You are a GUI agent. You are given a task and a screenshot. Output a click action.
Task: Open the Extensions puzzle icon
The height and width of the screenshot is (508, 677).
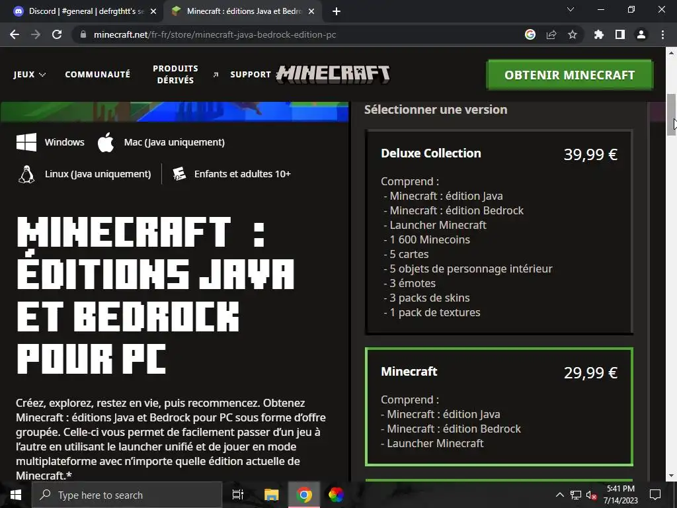click(x=599, y=34)
